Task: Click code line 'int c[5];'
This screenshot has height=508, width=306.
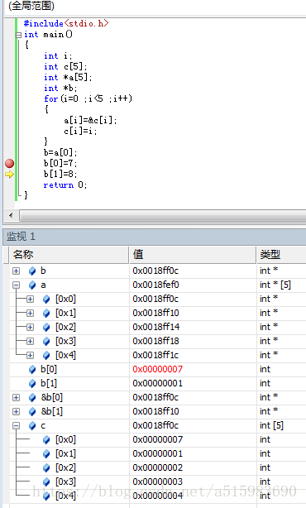Action: 65,67
